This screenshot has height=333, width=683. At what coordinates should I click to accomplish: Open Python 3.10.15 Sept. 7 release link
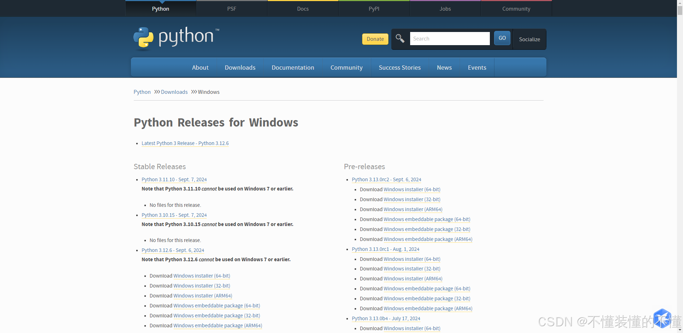(174, 215)
